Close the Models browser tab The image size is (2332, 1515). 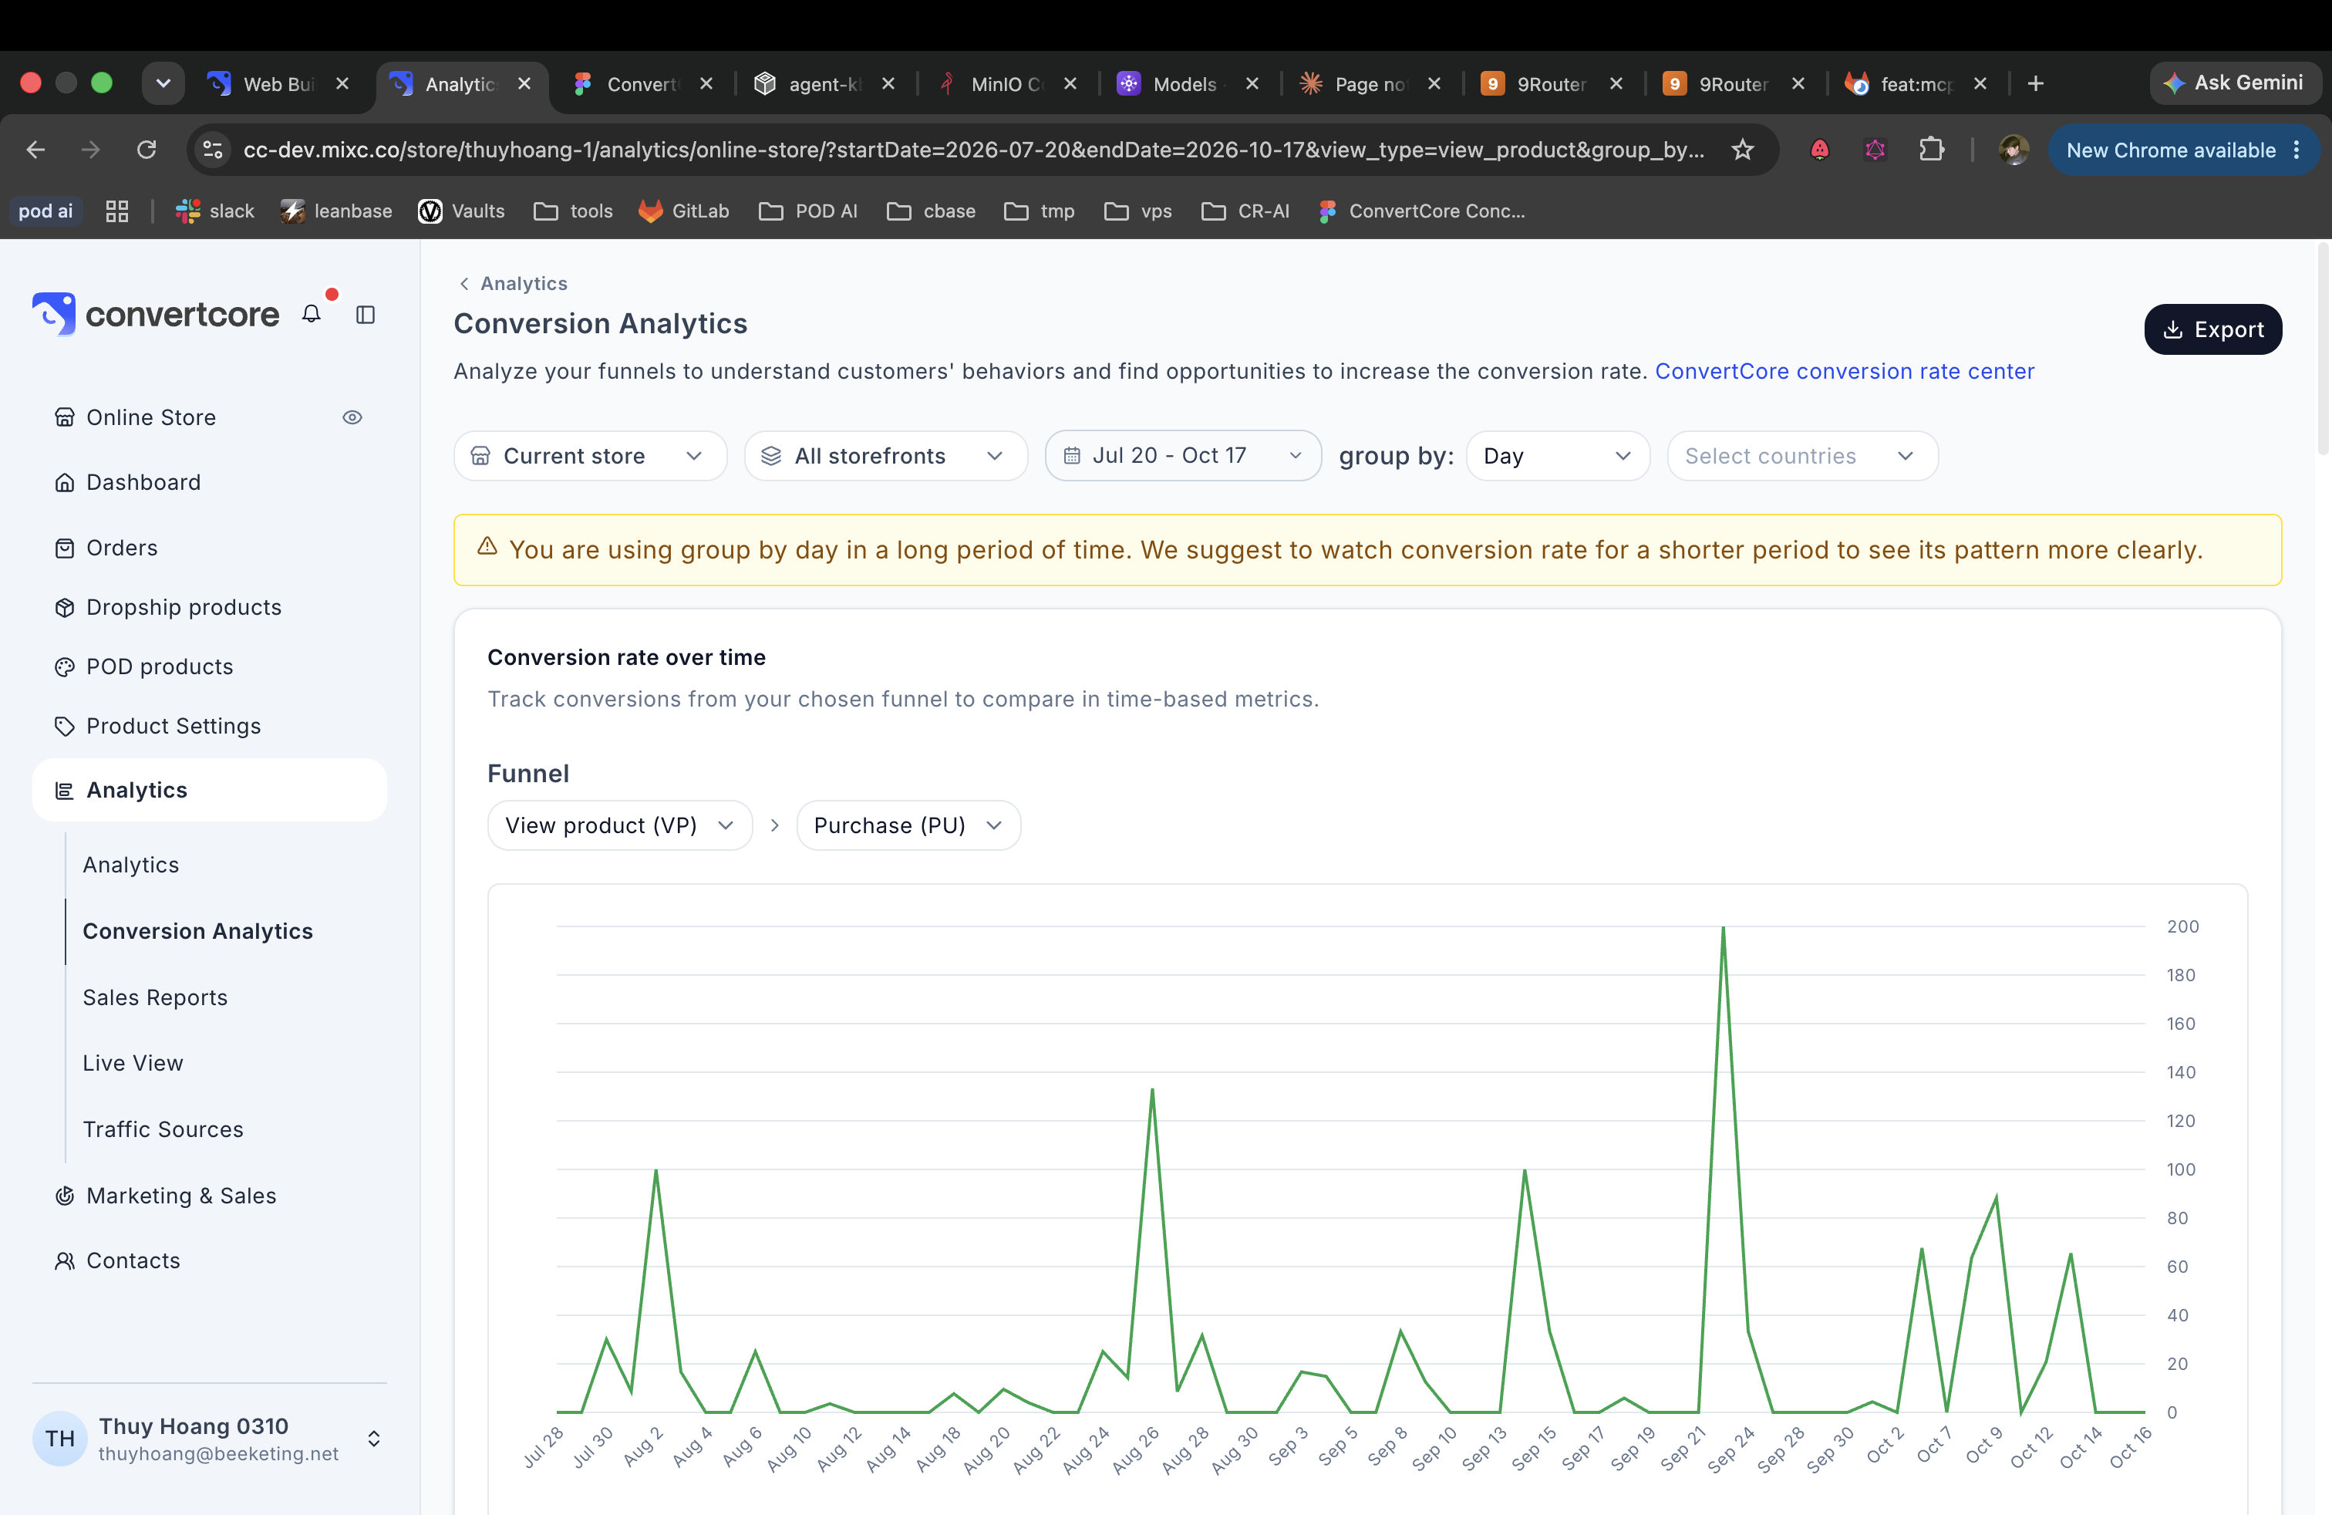pos(1252,84)
